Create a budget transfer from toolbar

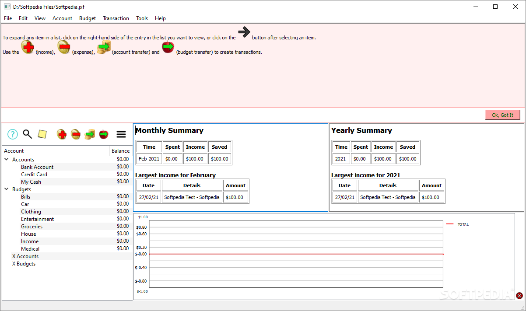click(104, 134)
